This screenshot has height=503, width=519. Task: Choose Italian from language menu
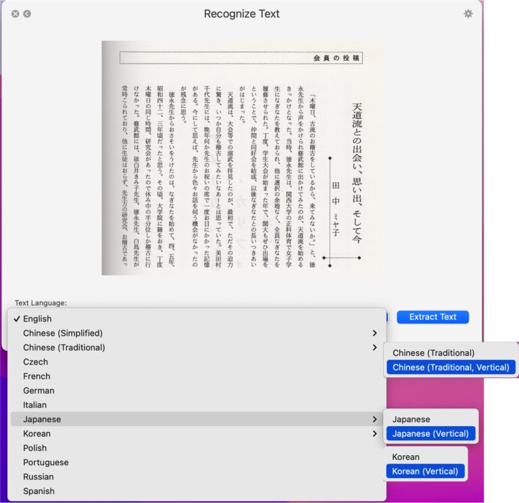(34, 405)
